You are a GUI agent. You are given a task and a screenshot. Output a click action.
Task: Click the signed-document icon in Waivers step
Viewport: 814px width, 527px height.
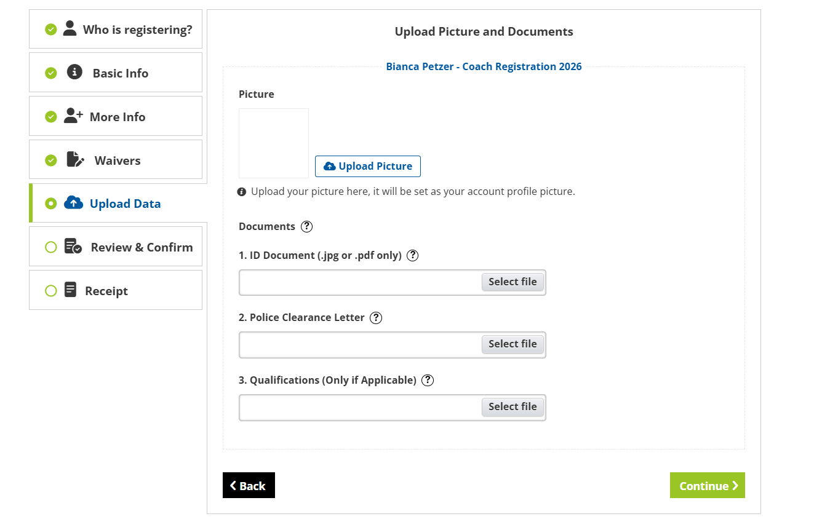tap(74, 160)
